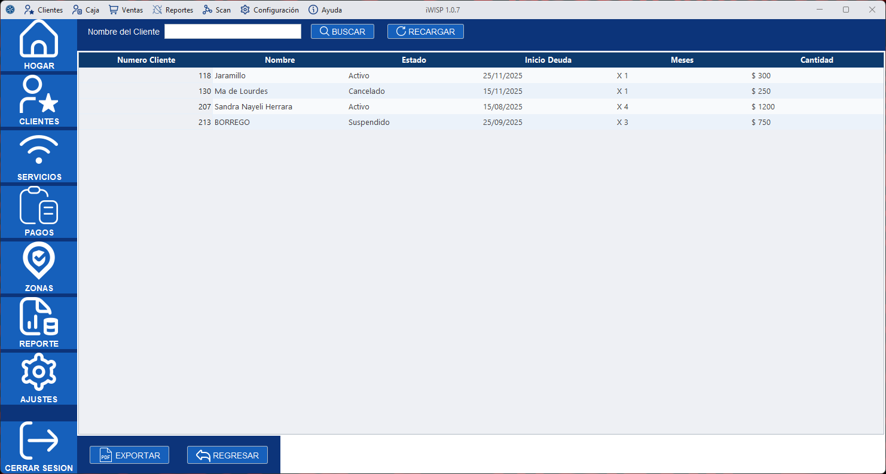Click Cerrar Sesion logout icon
This screenshot has height=474, width=886.
(x=39, y=447)
